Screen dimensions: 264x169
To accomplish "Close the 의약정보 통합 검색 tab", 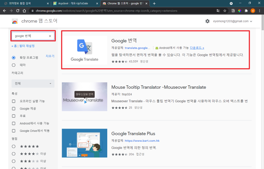I will 48,3.
